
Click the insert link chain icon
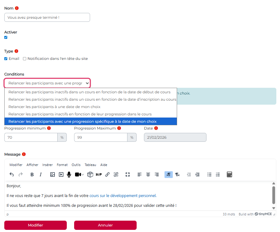(x=107, y=175)
